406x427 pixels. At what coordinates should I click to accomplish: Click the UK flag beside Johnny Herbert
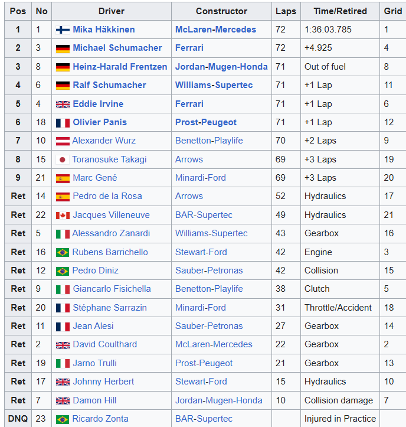click(63, 382)
